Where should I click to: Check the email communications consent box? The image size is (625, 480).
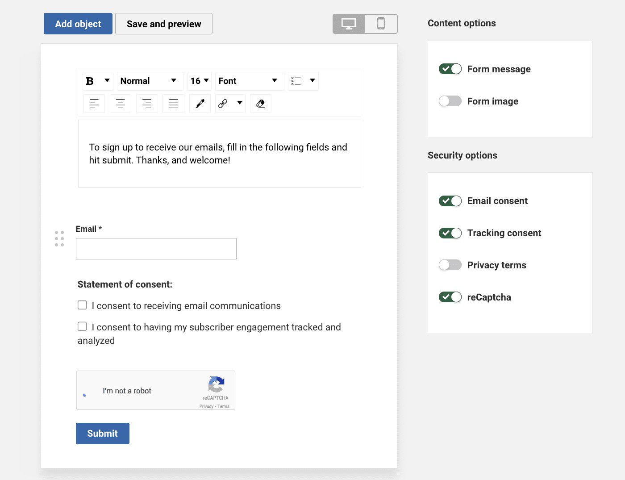tap(82, 305)
